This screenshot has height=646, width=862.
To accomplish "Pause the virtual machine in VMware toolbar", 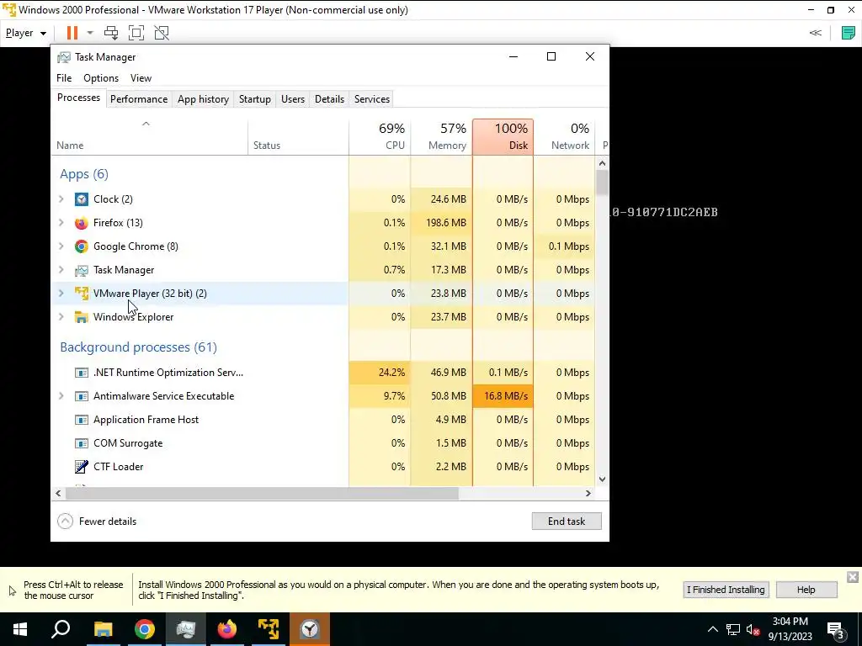I will 72,33.
